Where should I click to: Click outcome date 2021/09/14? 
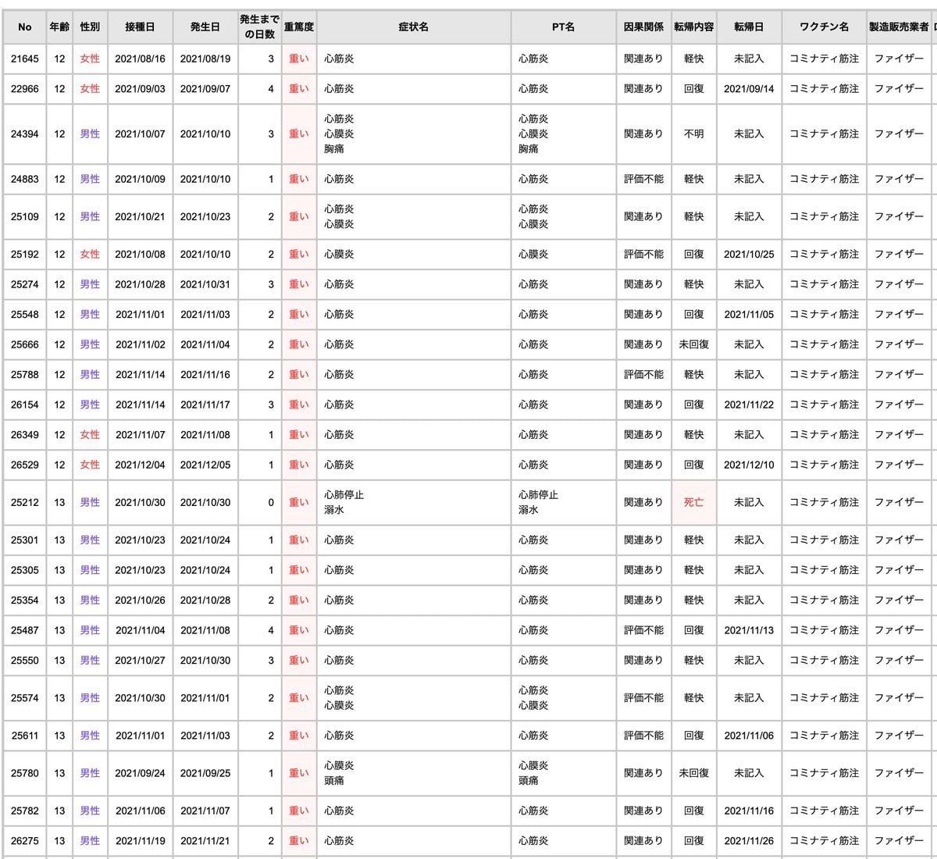(x=749, y=89)
